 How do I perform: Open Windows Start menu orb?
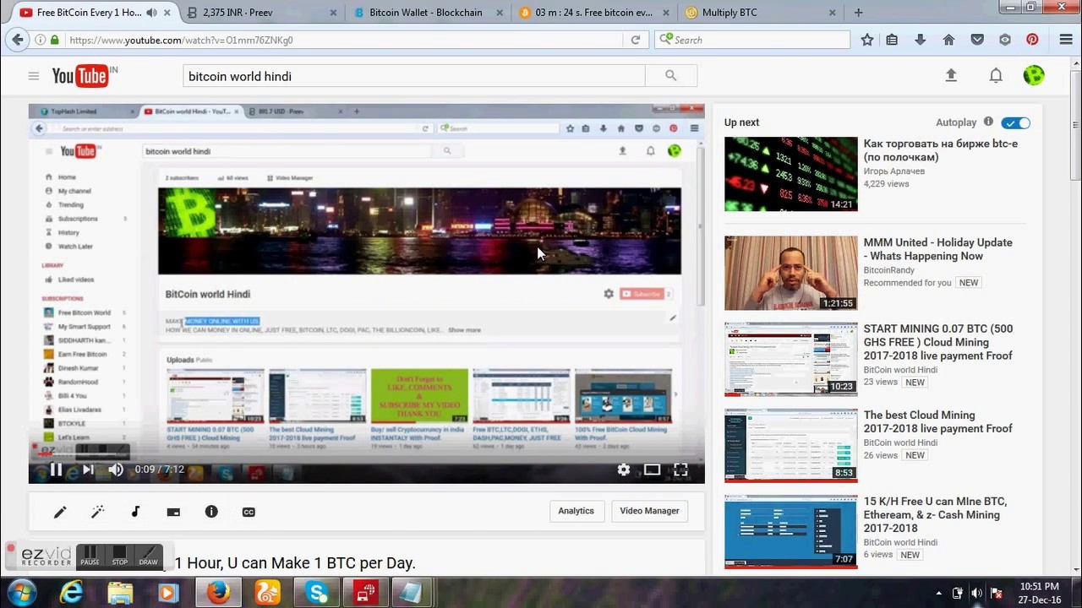21,593
